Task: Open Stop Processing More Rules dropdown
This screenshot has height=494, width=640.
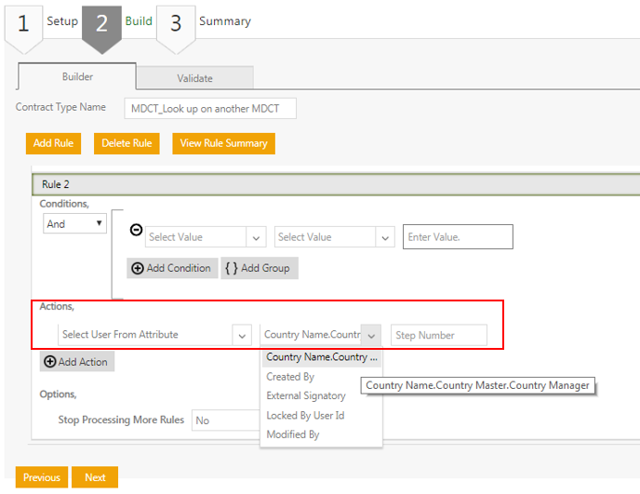Action: point(226,421)
